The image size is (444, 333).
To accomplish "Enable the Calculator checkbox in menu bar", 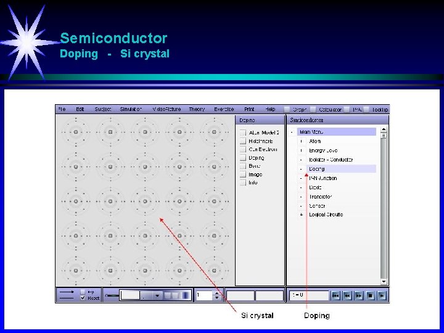I will pyautogui.click(x=313, y=109).
